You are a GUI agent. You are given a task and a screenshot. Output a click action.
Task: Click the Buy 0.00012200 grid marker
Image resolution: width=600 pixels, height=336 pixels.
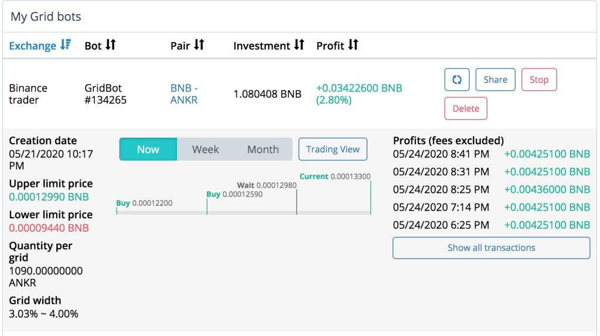144,203
